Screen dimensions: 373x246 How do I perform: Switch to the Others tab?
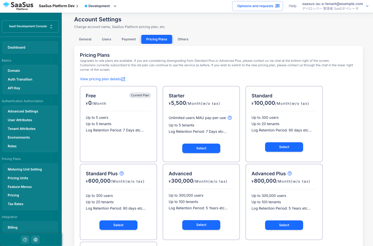click(x=183, y=39)
